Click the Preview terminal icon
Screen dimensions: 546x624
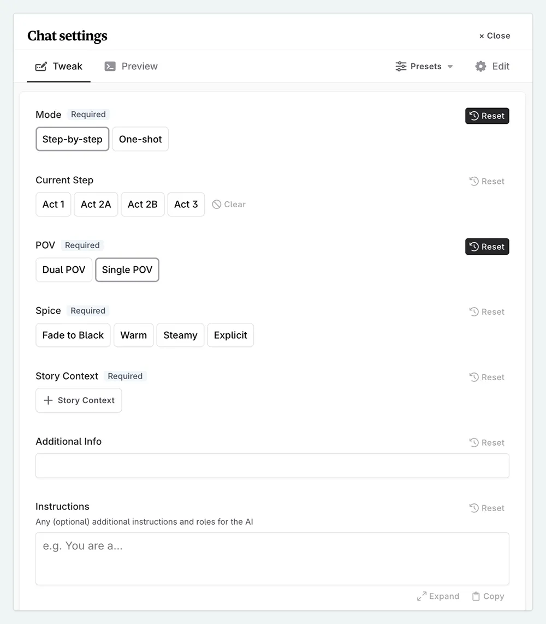pos(110,66)
